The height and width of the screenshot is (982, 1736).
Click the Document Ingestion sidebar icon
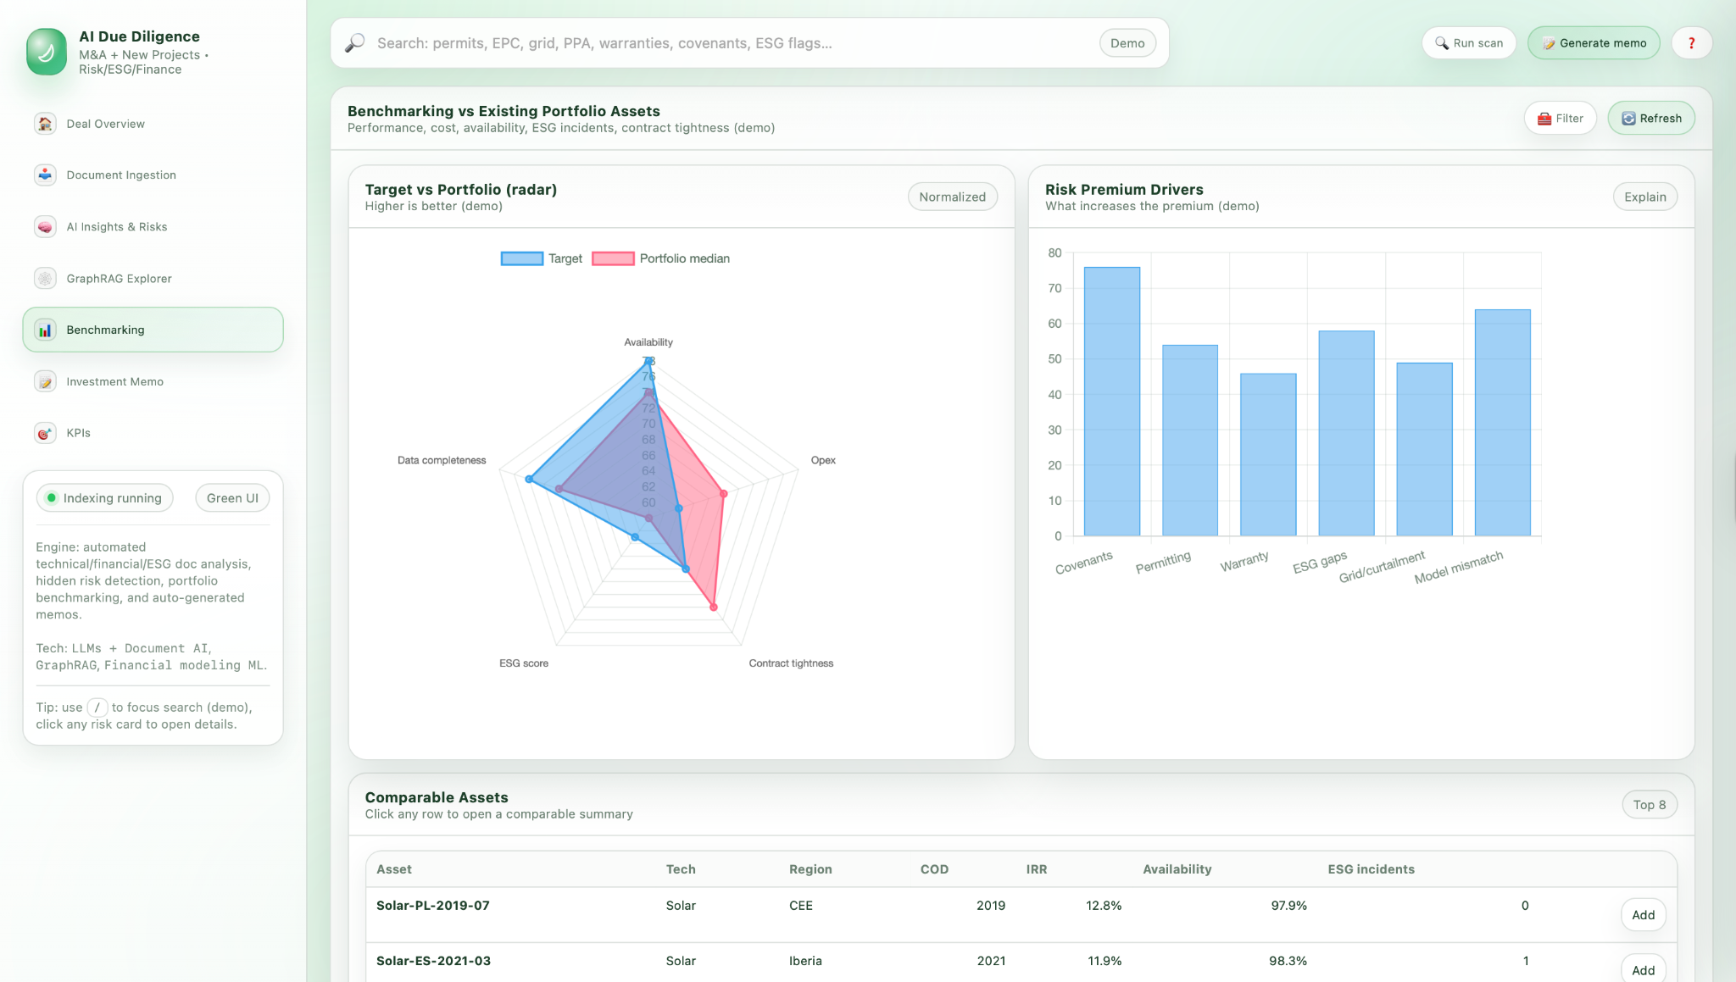[45, 175]
